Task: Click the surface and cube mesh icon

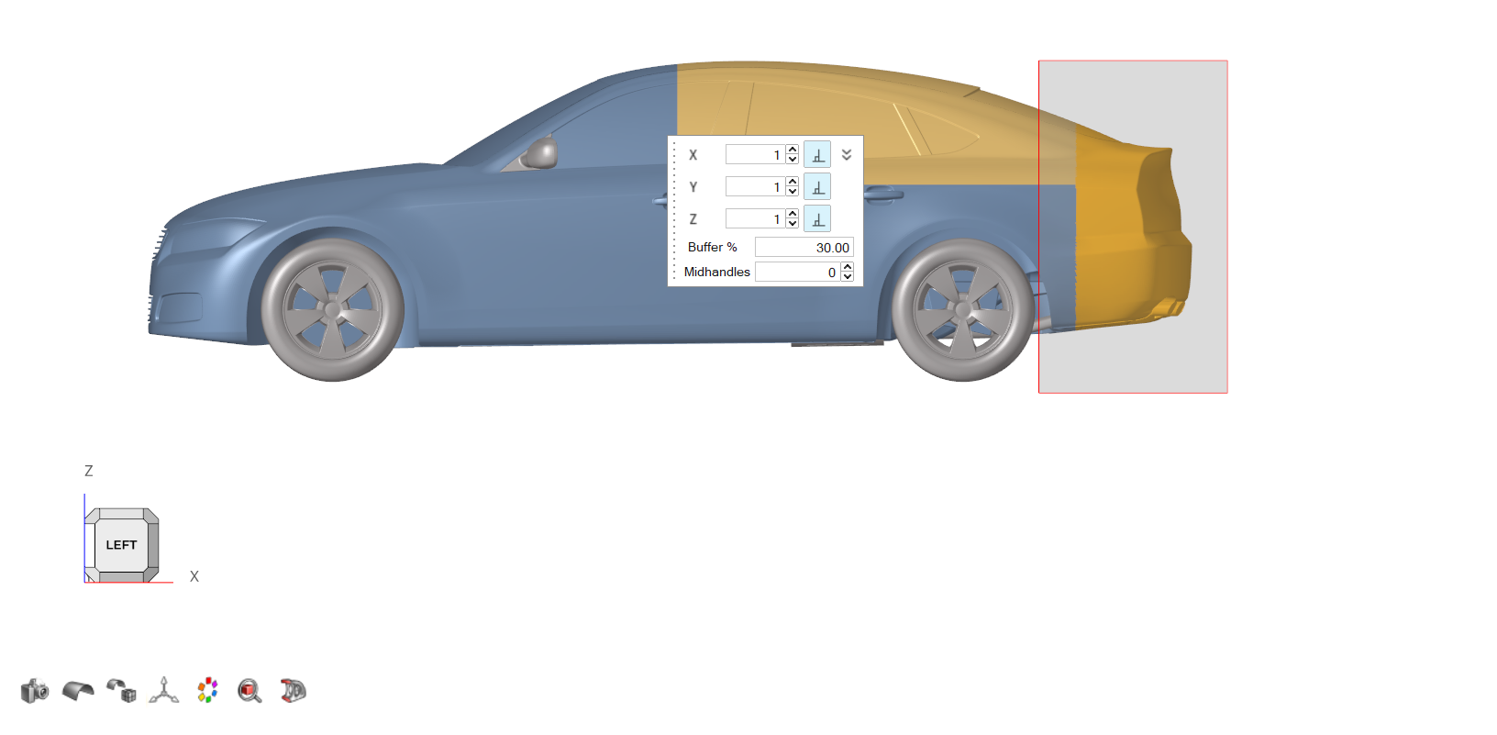Action: point(121,690)
